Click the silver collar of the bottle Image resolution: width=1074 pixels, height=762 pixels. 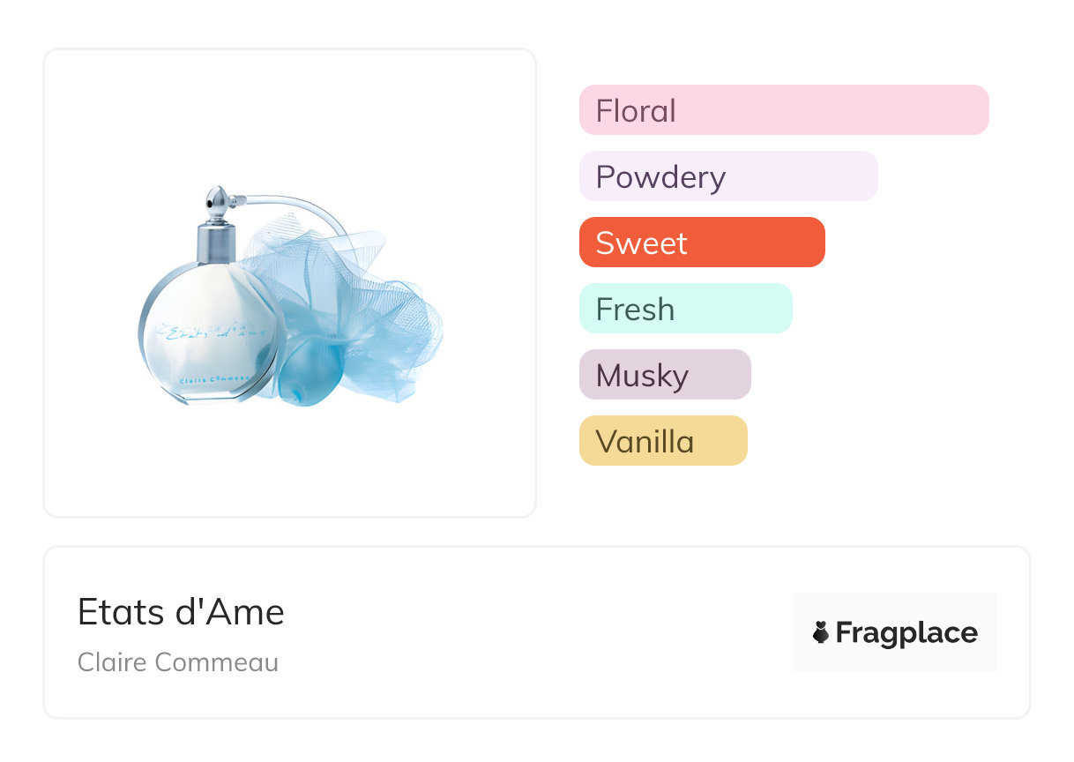216,243
